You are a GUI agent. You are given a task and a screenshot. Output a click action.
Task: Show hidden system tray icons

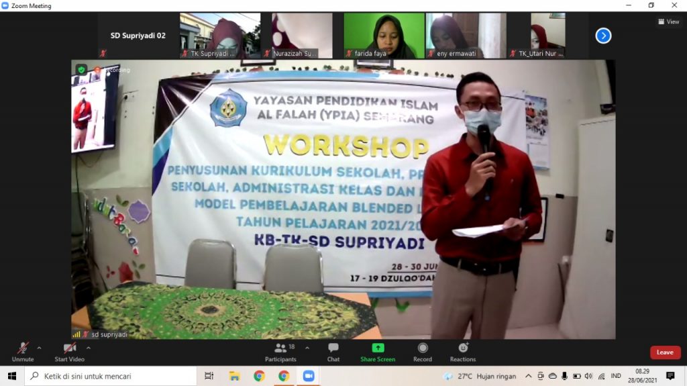pyautogui.click(x=529, y=376)
